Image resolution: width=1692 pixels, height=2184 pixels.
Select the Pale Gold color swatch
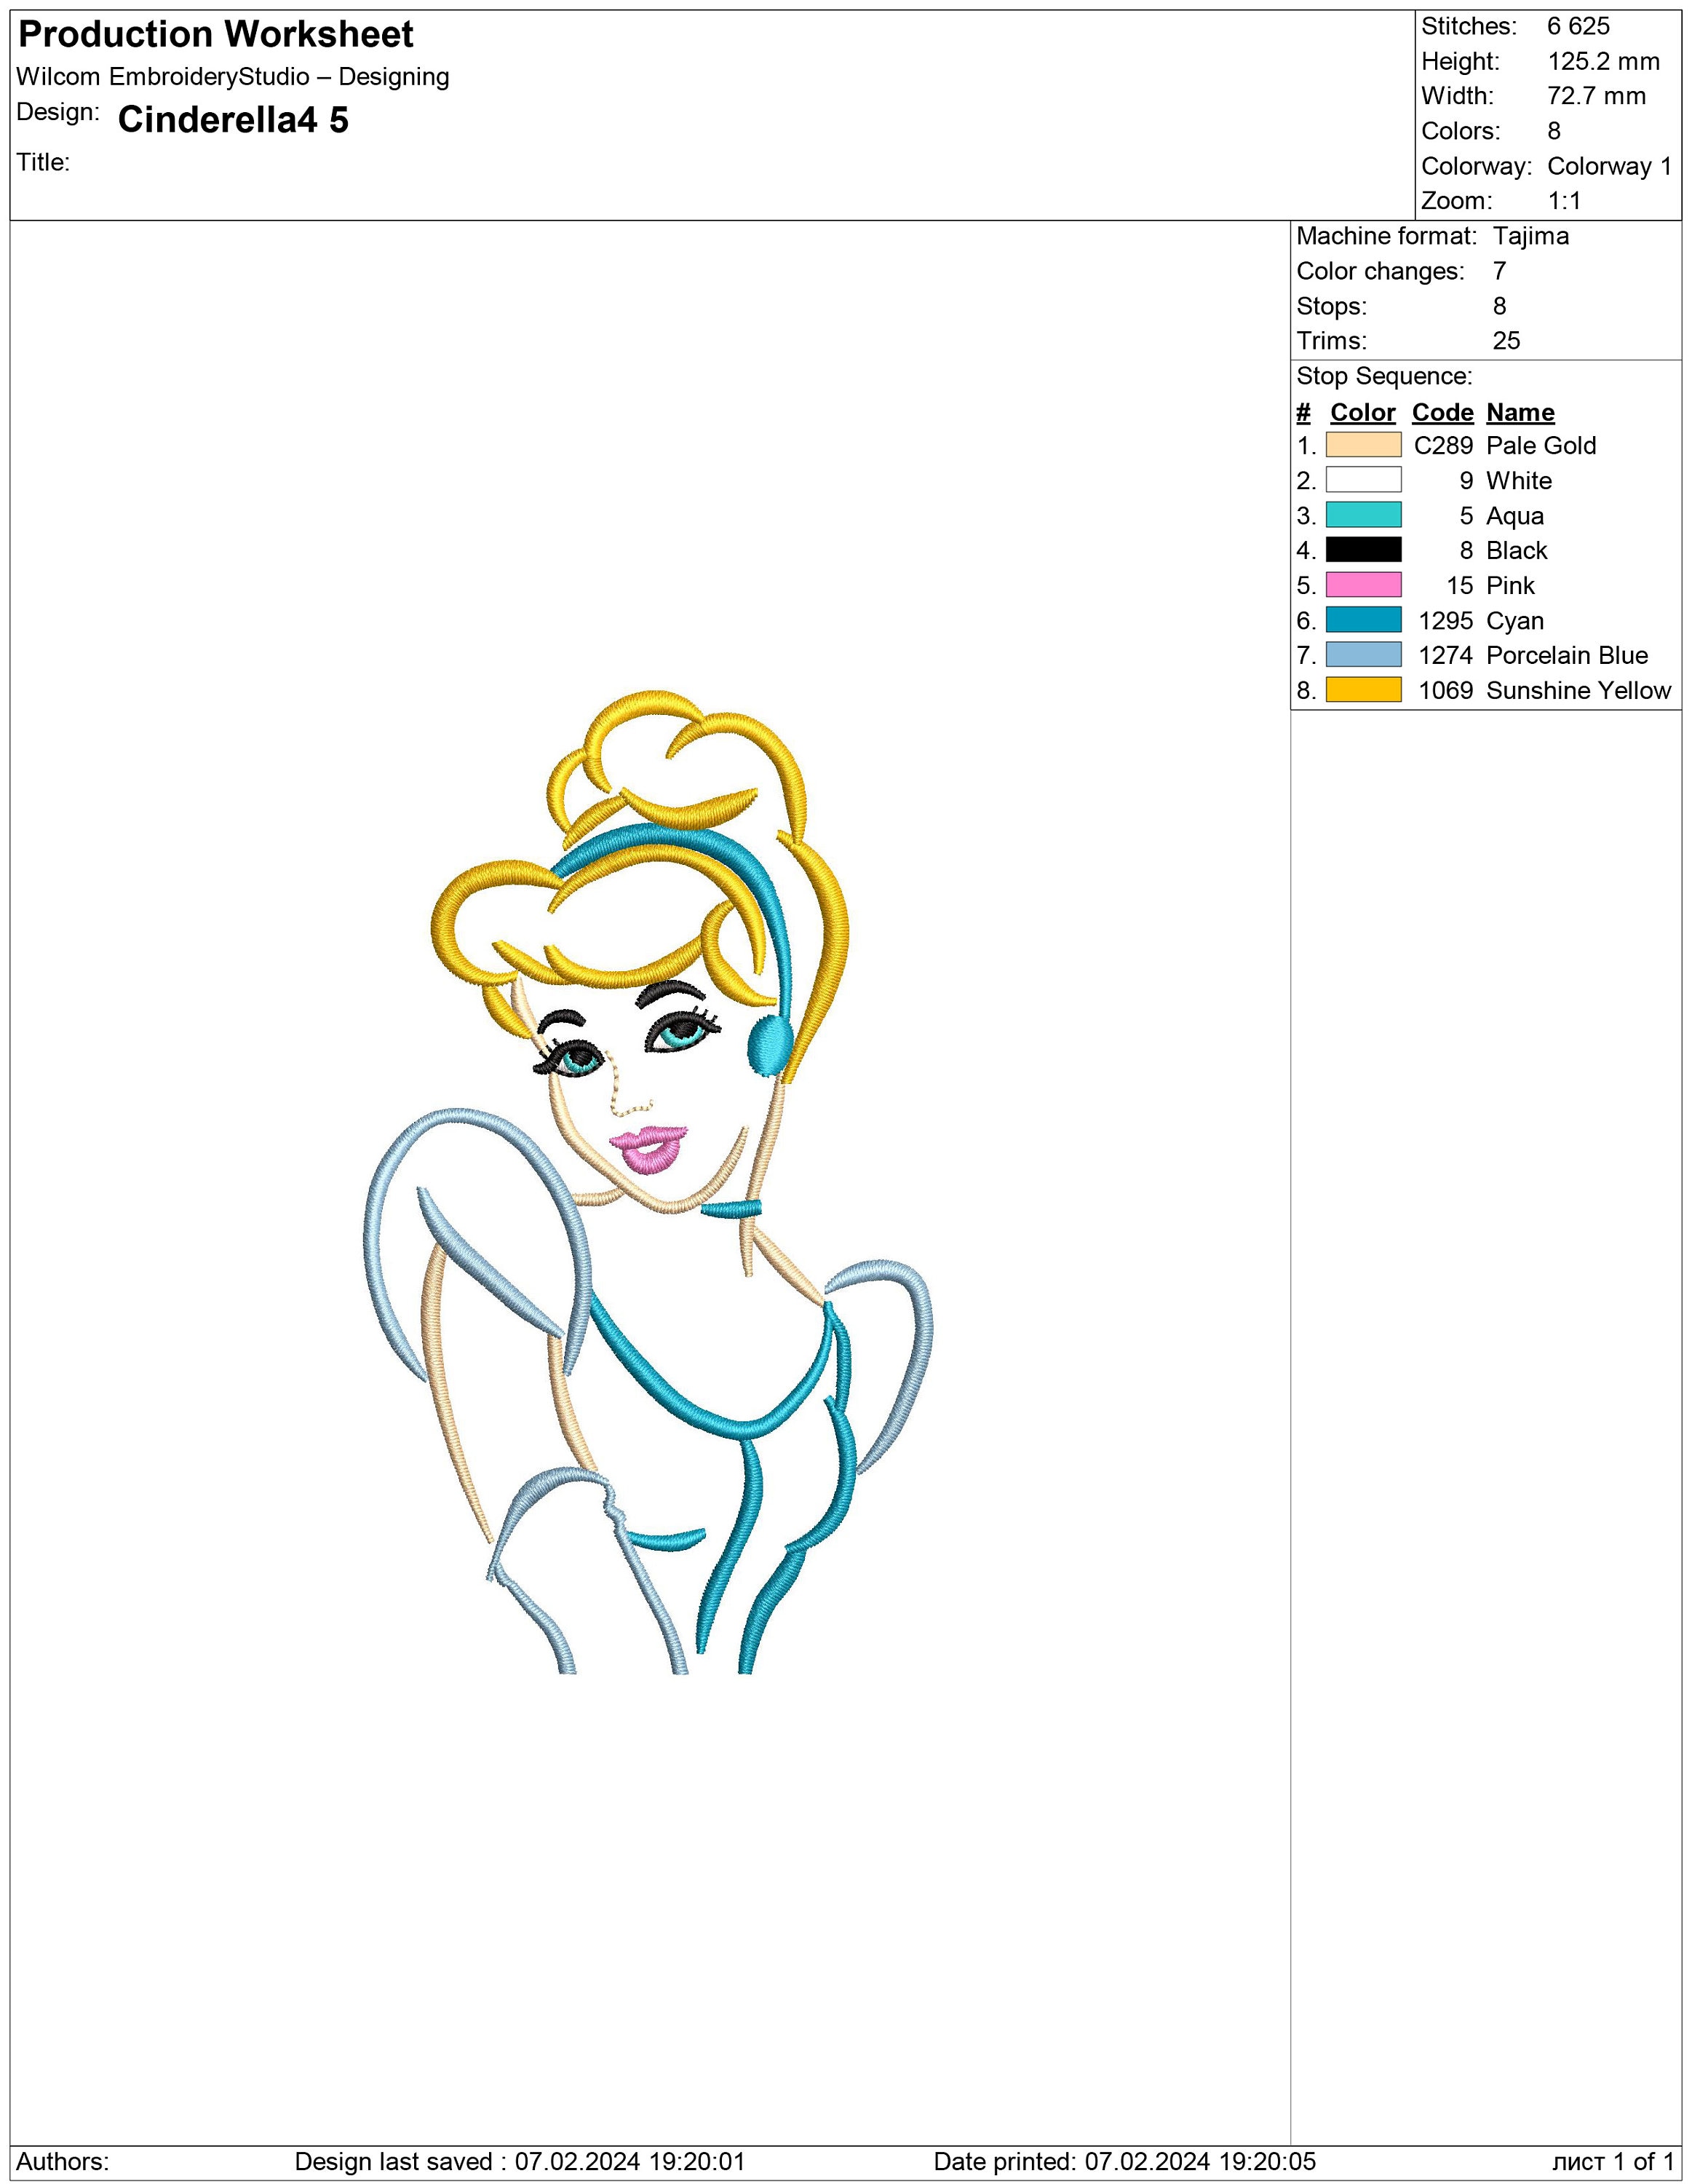[1365, 446]
